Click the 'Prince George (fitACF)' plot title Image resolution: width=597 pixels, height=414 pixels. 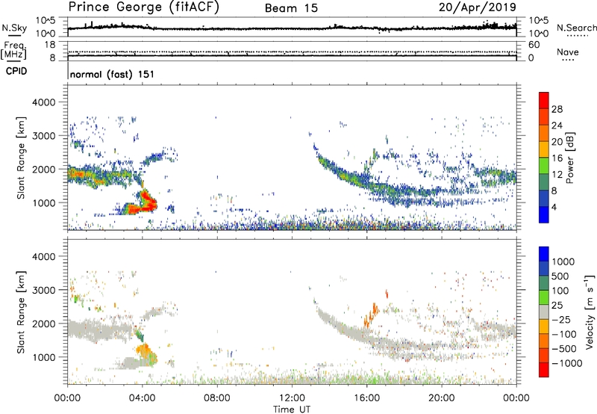[144, 7]
